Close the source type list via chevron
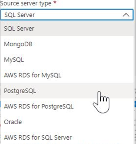The image size is (136, 144). (126, 15)
